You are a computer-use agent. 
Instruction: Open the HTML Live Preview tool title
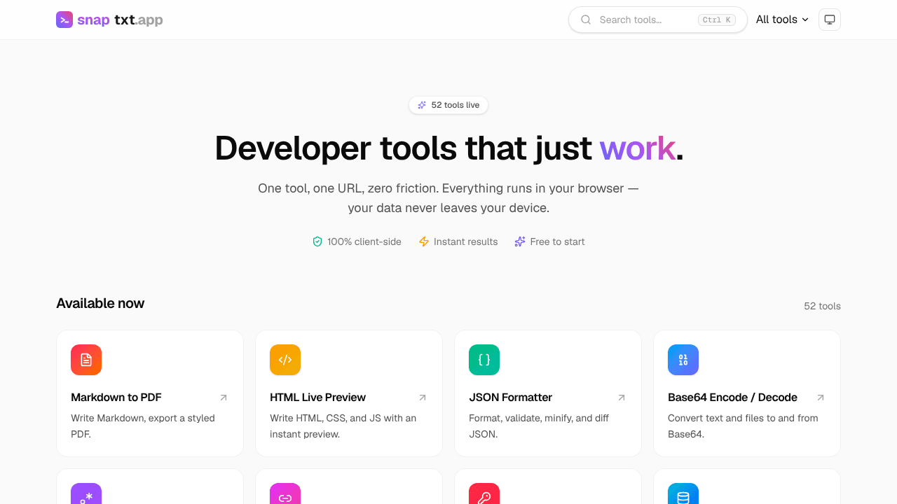click(318, 397)
